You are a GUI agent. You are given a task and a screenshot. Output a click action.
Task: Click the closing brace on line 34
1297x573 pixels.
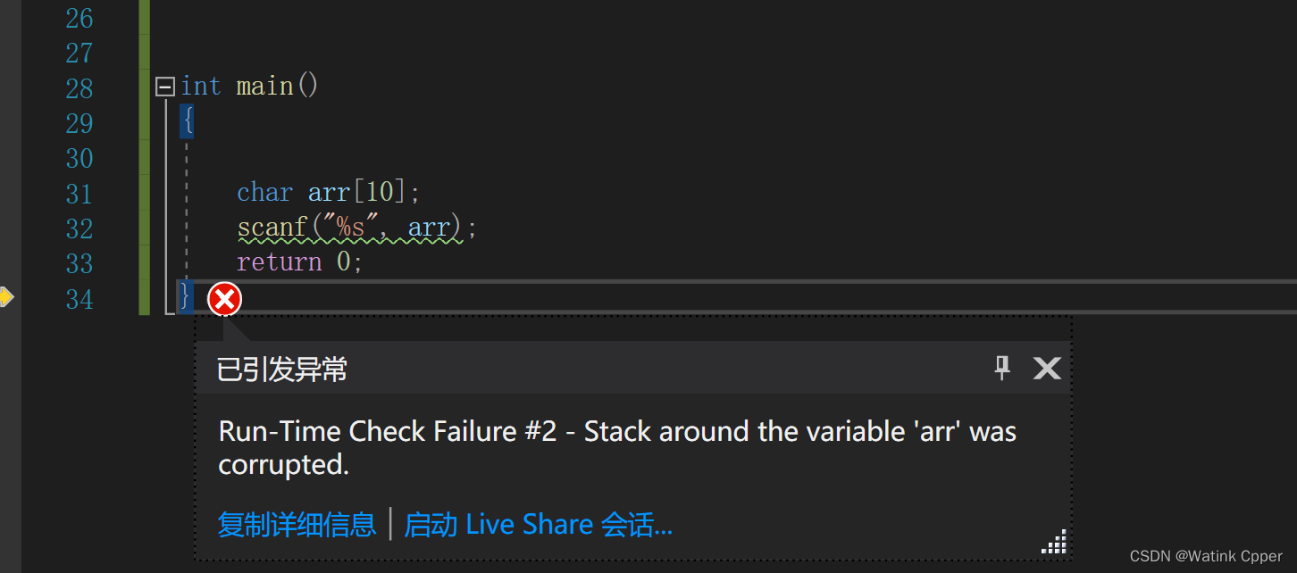tap(186, 295)
